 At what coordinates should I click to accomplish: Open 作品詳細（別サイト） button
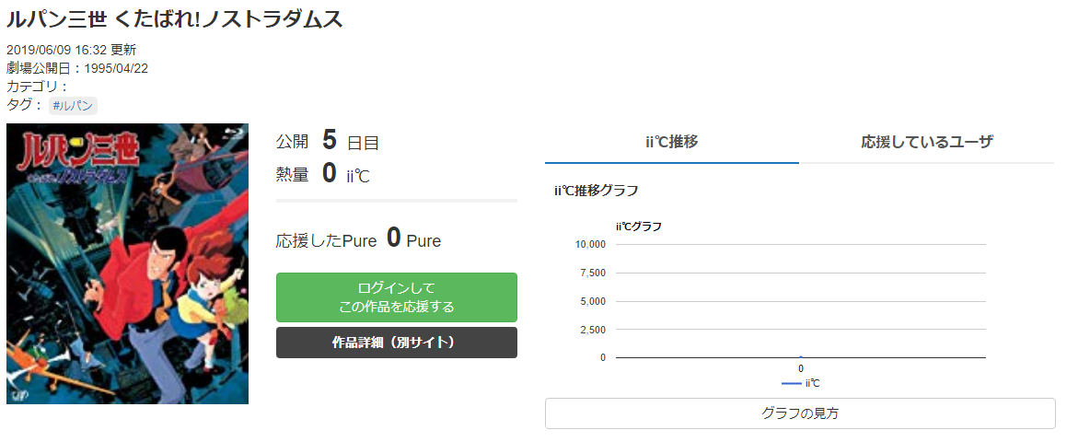tap(396, 343)
